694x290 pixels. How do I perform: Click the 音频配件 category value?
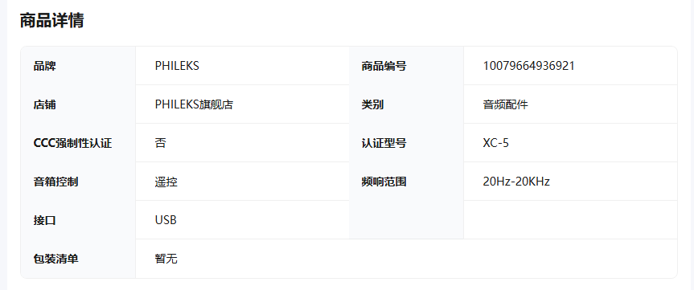[506, 104]
